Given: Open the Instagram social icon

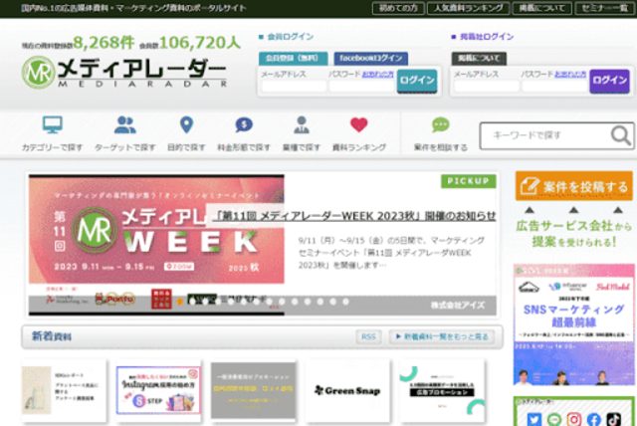Looking at the screenshot, I should (x=574, y=419).
